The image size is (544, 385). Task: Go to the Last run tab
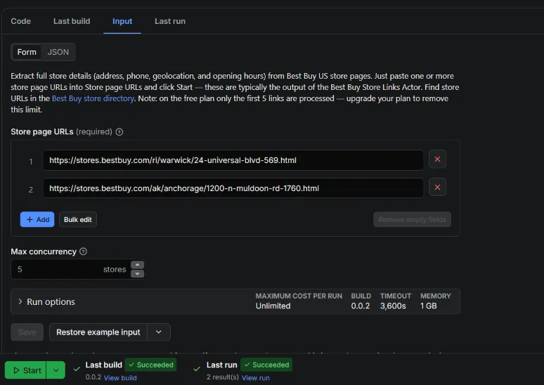click(x=170, y=21)
